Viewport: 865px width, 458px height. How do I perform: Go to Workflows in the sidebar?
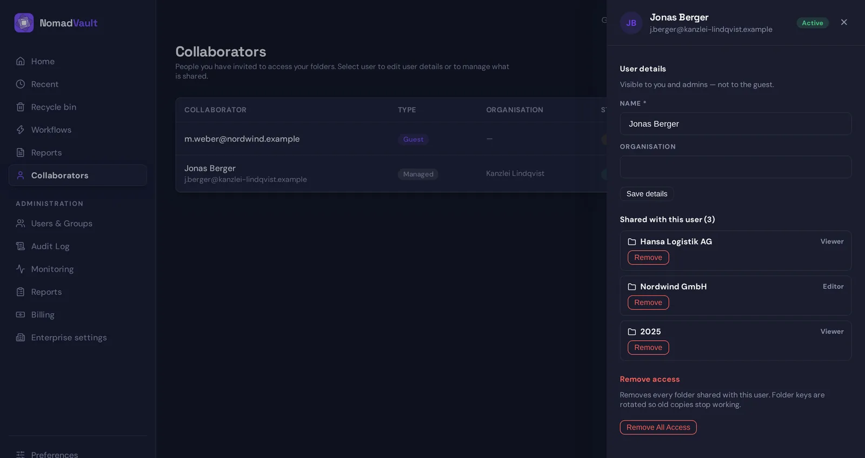tap(78, 130)
